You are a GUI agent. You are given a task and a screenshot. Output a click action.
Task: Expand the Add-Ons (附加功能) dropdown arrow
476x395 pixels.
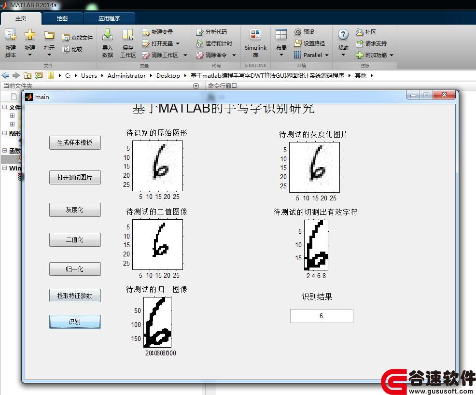click(x=392, y=55)
